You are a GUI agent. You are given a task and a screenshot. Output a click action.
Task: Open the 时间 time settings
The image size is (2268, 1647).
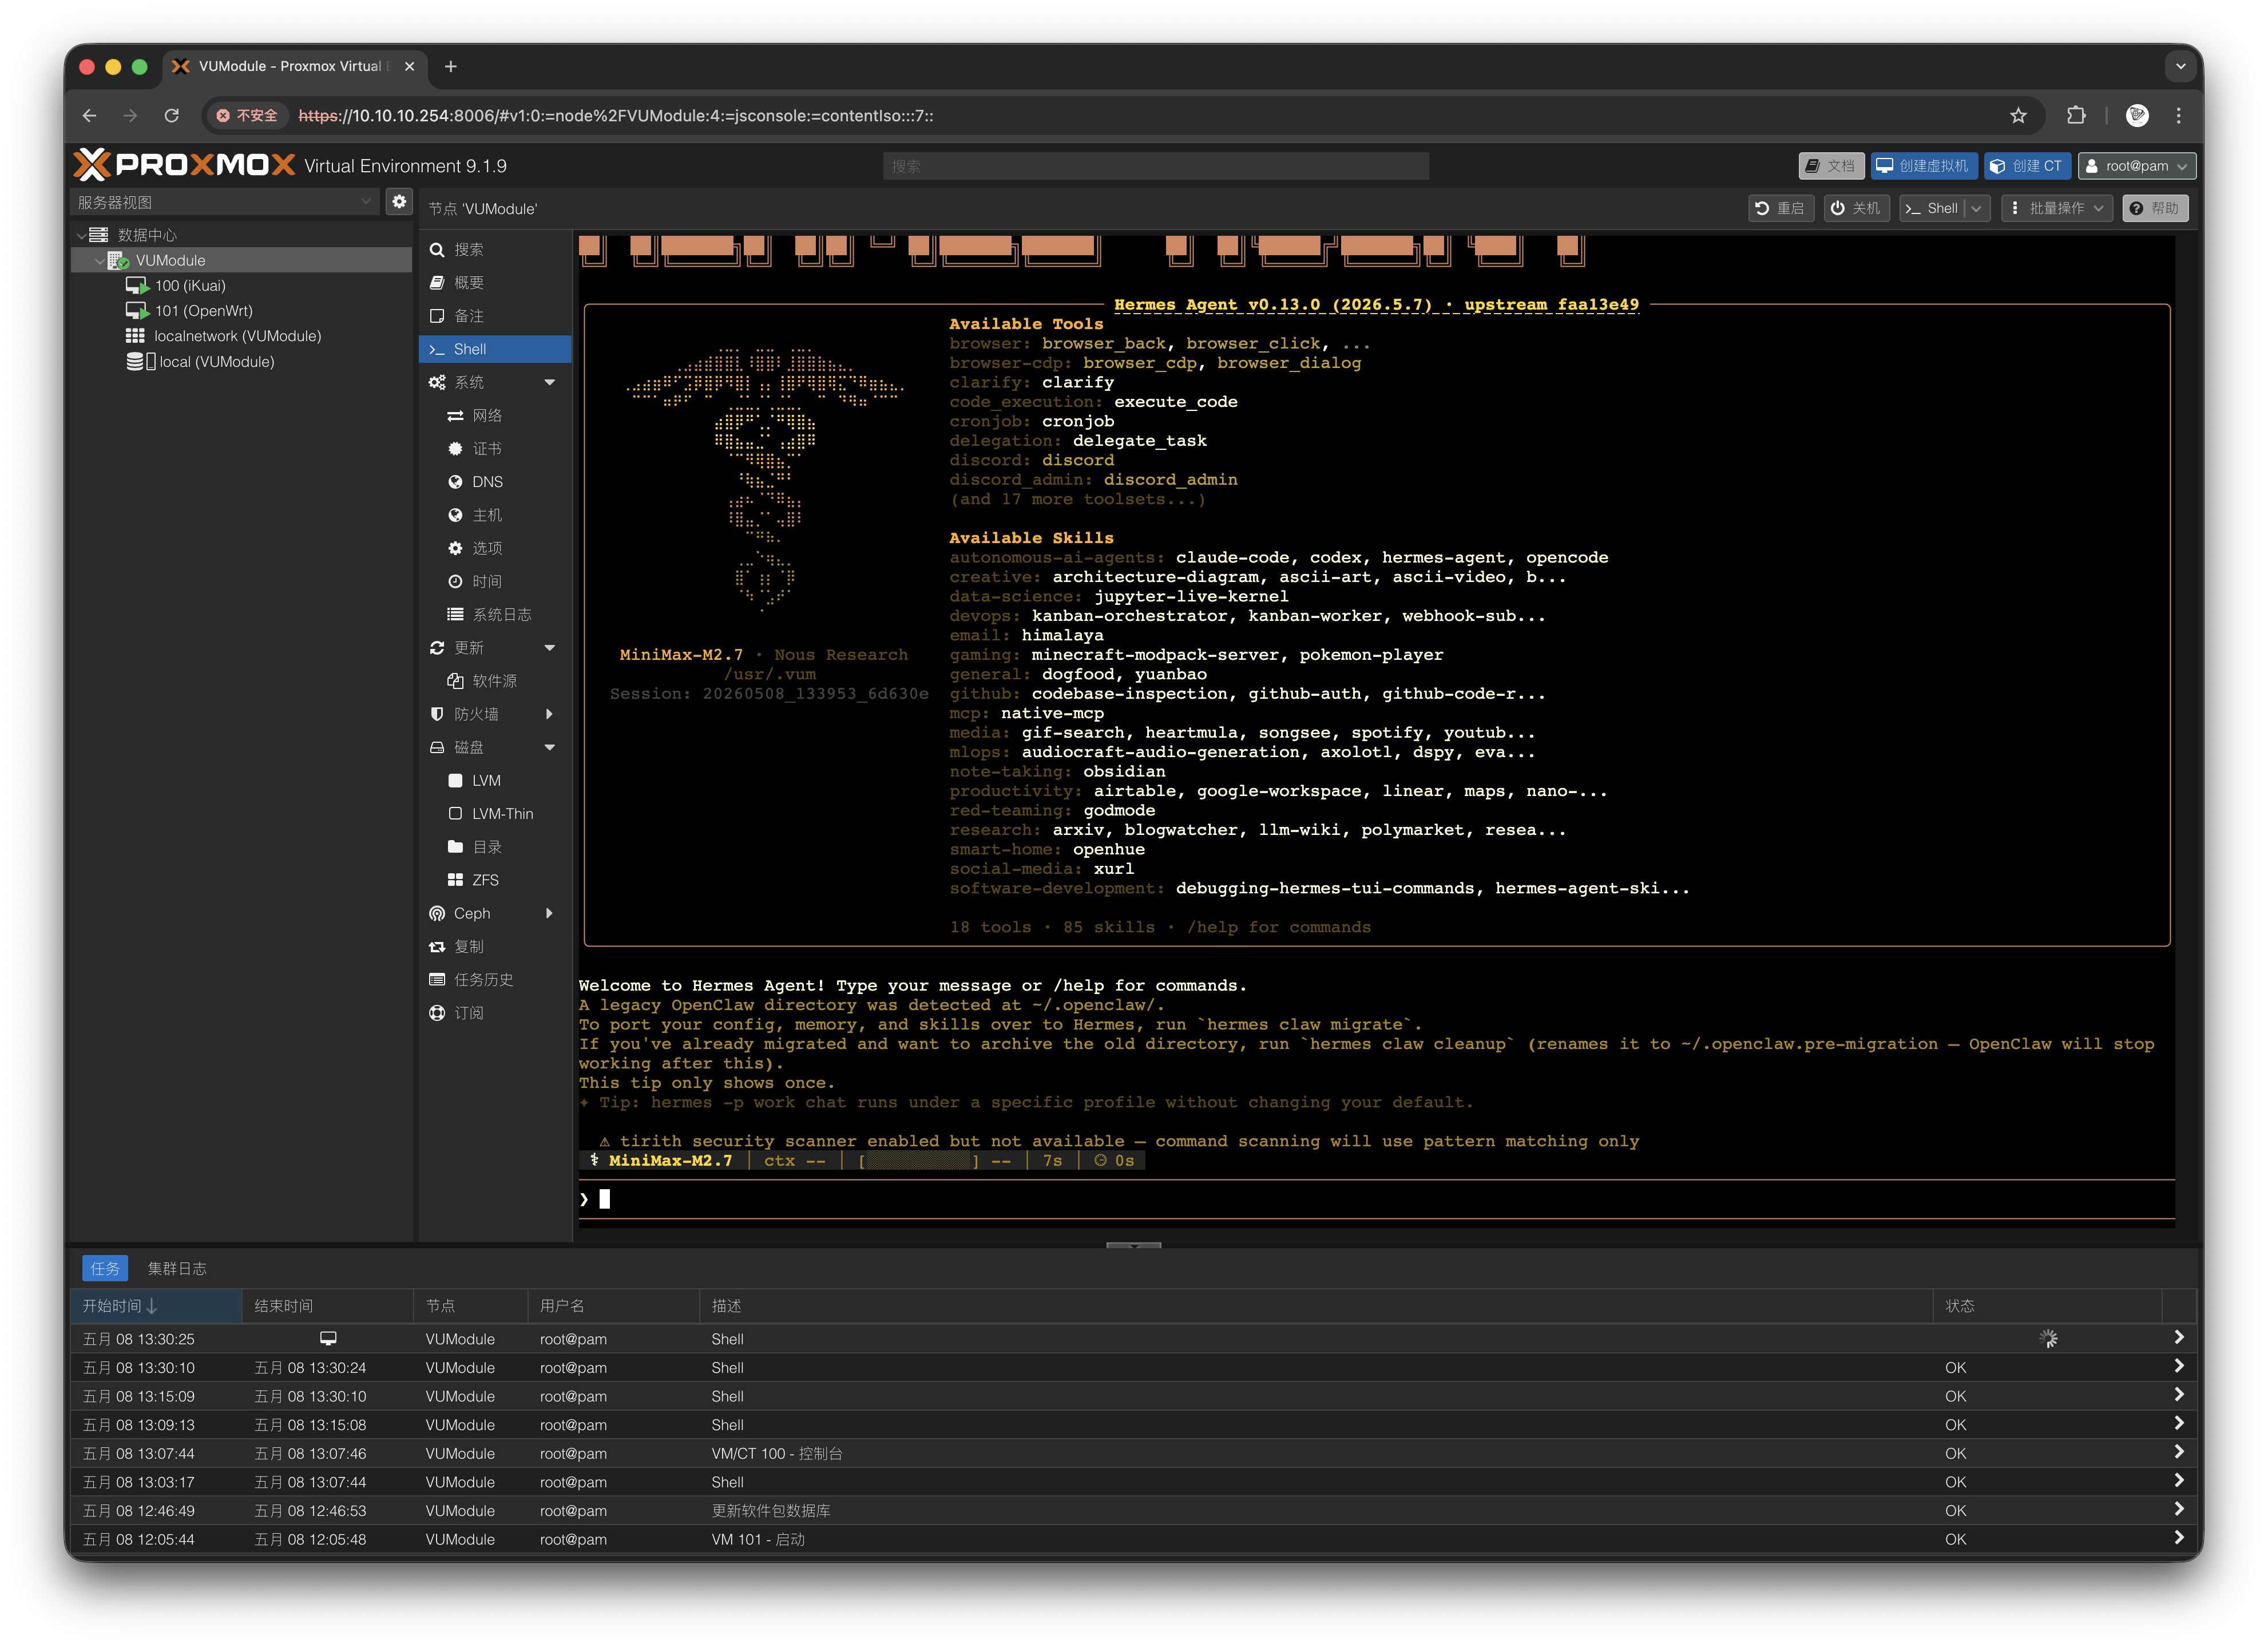(494, 581)
